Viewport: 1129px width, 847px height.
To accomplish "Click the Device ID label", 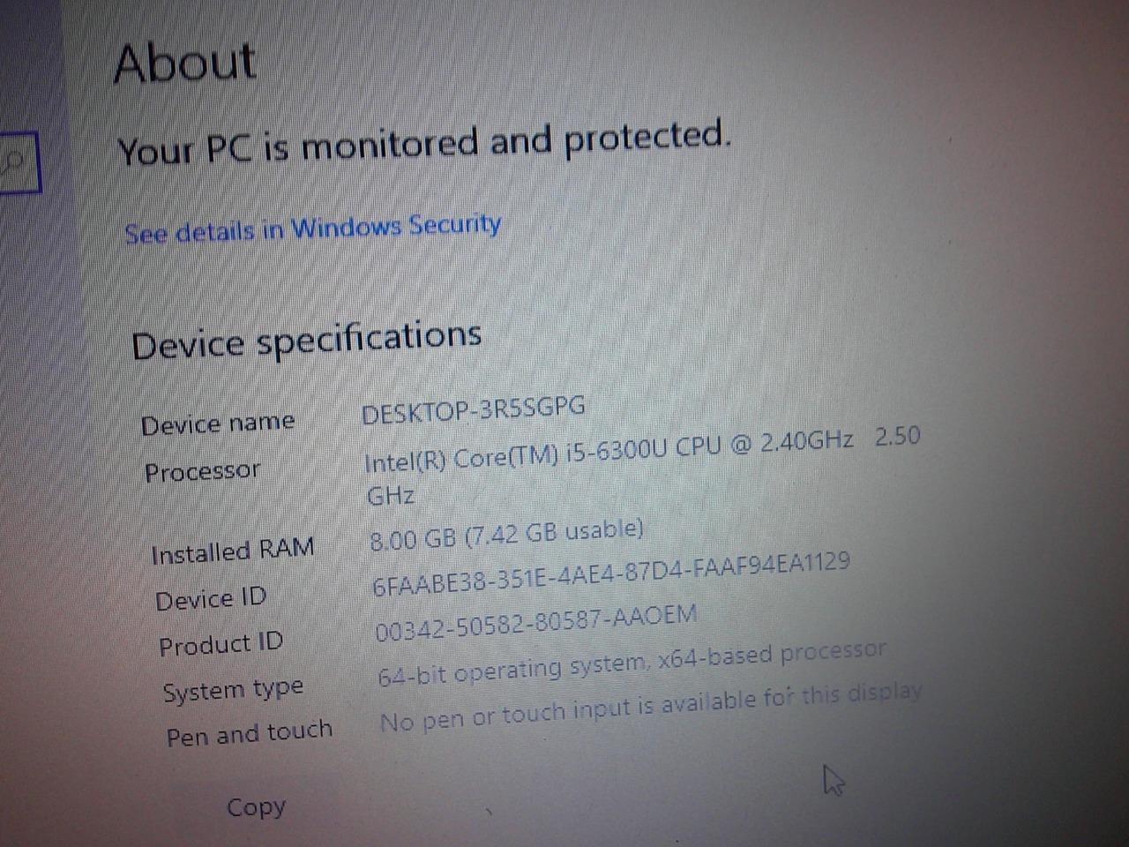I will point(211,600).
